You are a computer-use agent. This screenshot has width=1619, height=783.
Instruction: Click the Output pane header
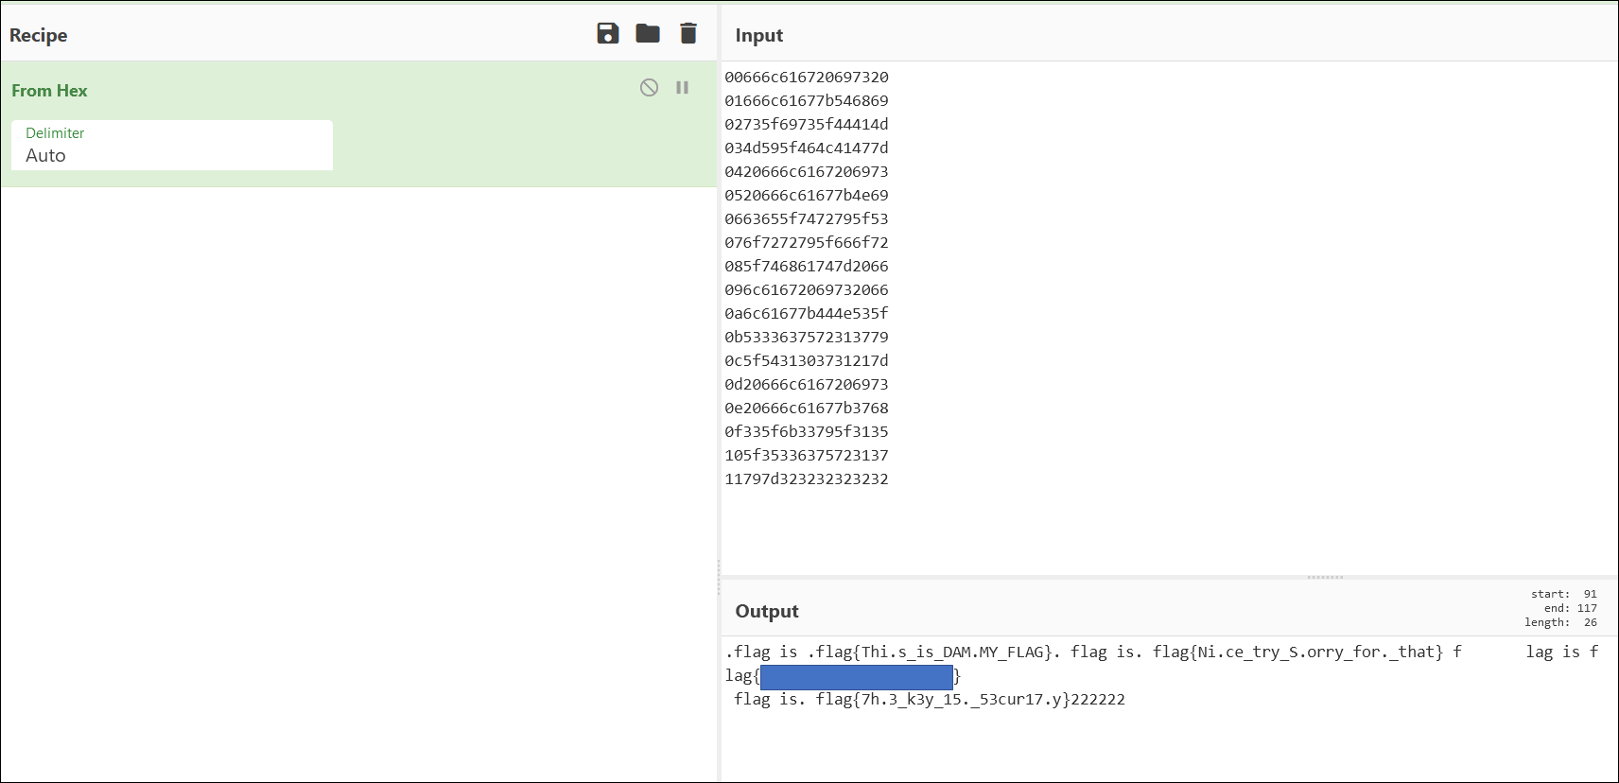[767, 611]
